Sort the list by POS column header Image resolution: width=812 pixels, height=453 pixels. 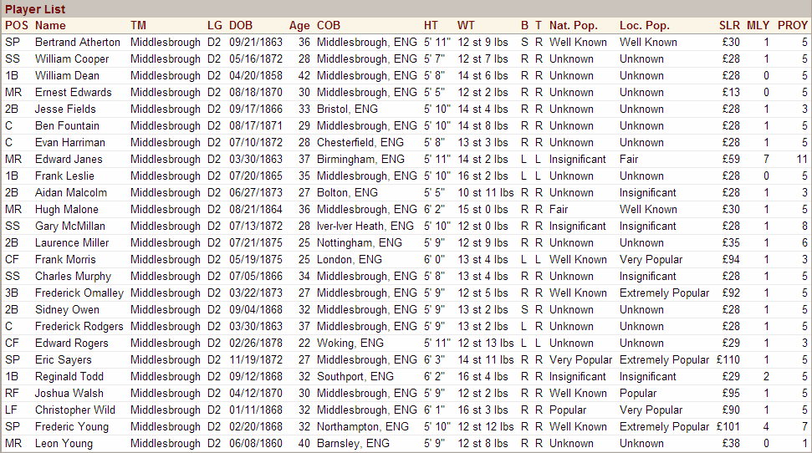coord(17,25)
